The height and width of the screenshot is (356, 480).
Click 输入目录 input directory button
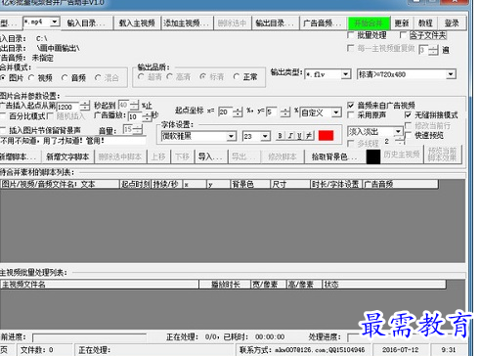coord(86,23)
